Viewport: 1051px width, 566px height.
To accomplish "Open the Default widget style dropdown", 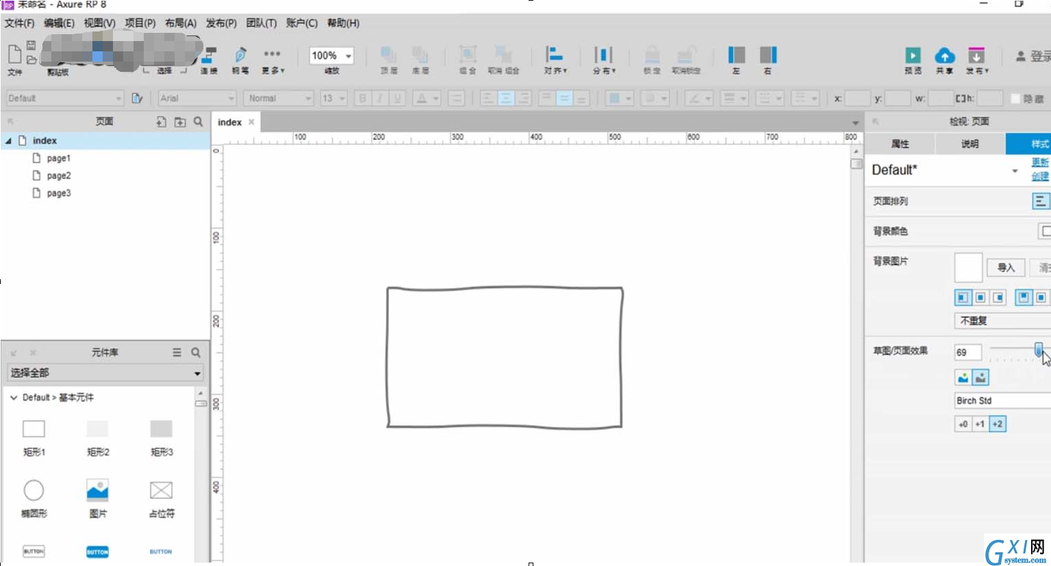I will coord(65,98).
